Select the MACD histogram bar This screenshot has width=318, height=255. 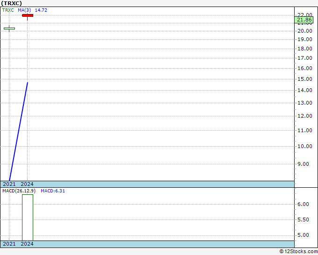point(28,217)
